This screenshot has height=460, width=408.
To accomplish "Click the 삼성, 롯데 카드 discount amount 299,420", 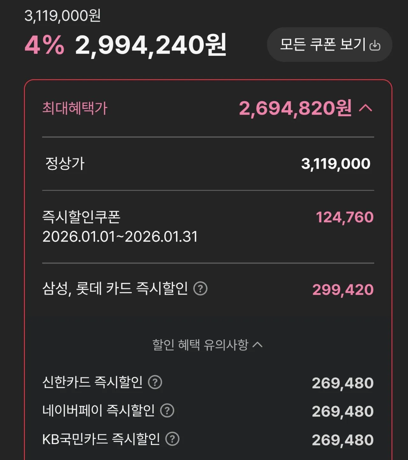I will 343,289.
